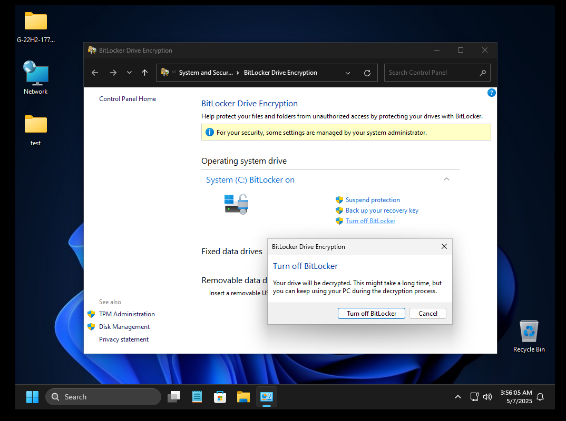Click the search magnifier icon in Control Panel
566x421 pixels.
click(x=483, y=73)
